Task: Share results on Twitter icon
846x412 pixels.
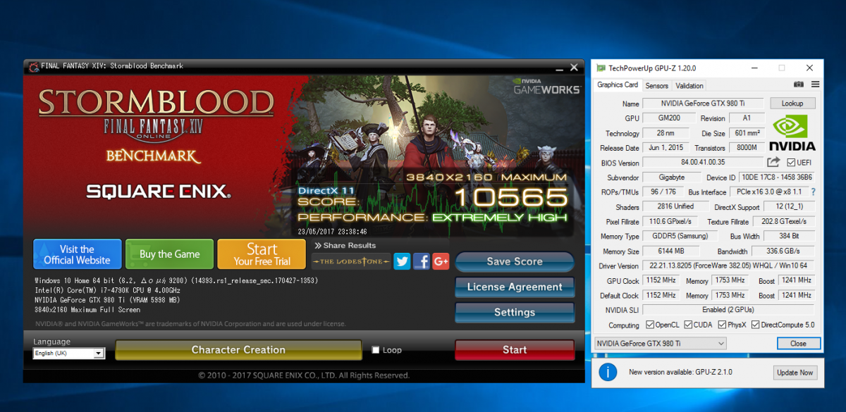Action: pyautogui.click(x=402, y=261)
